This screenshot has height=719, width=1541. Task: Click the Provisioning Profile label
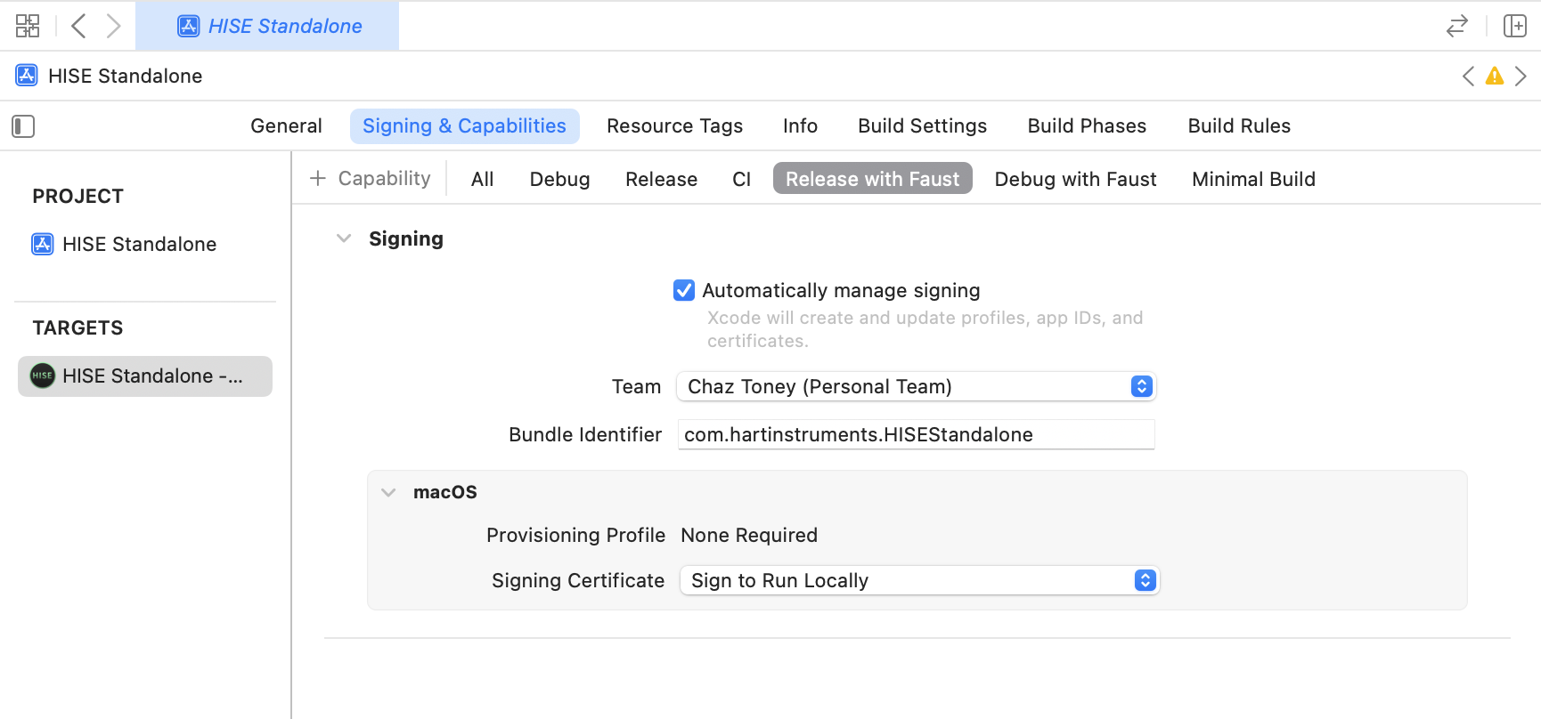tap(575, 535)
